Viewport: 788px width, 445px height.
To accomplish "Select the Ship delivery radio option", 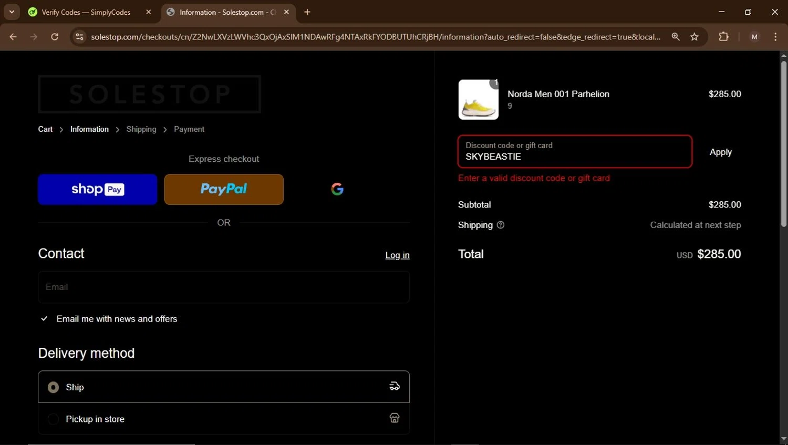I will tap(53, 387).
